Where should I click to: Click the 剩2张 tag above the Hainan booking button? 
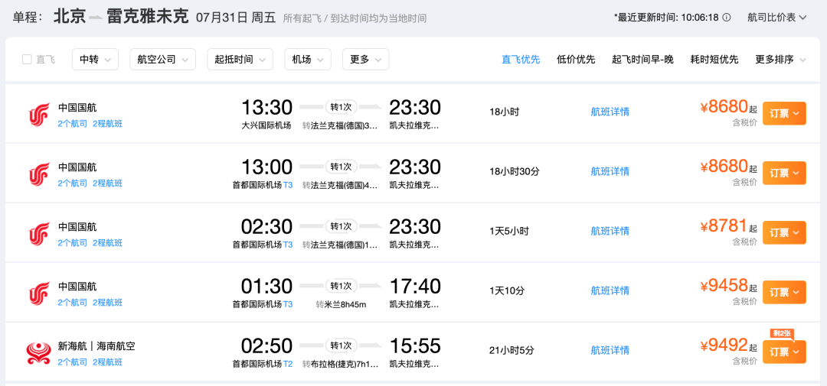coord(782,333)
